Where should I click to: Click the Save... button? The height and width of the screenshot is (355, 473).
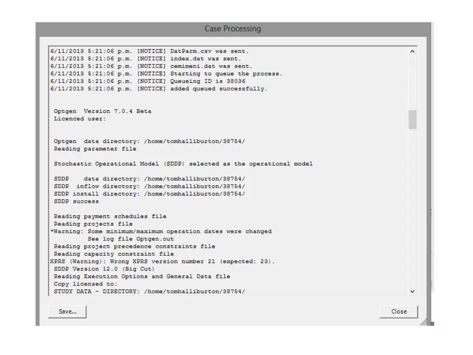point(67,312)
